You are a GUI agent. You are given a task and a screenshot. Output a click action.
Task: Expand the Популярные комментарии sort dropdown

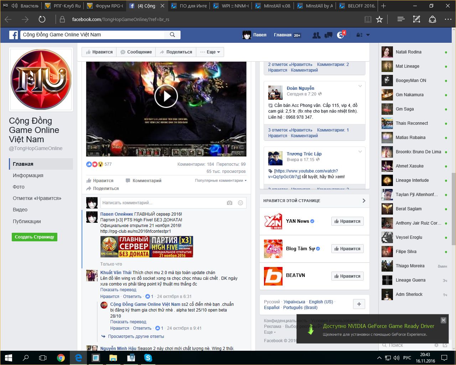point(221,181)
